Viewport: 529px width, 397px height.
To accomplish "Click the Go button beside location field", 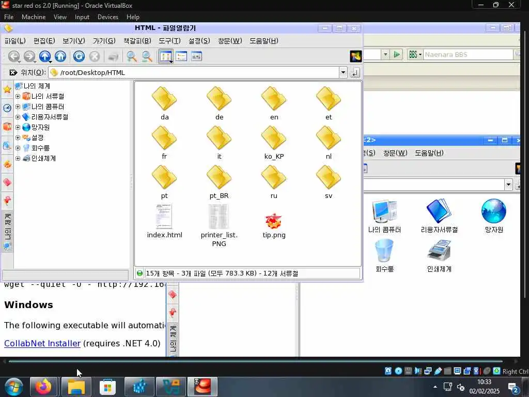I will (355, 72).
